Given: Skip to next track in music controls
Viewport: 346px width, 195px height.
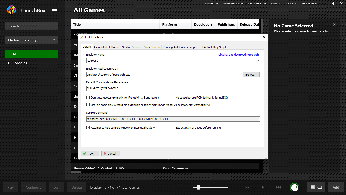Looking at the screenshot, I should pos(279,187).
